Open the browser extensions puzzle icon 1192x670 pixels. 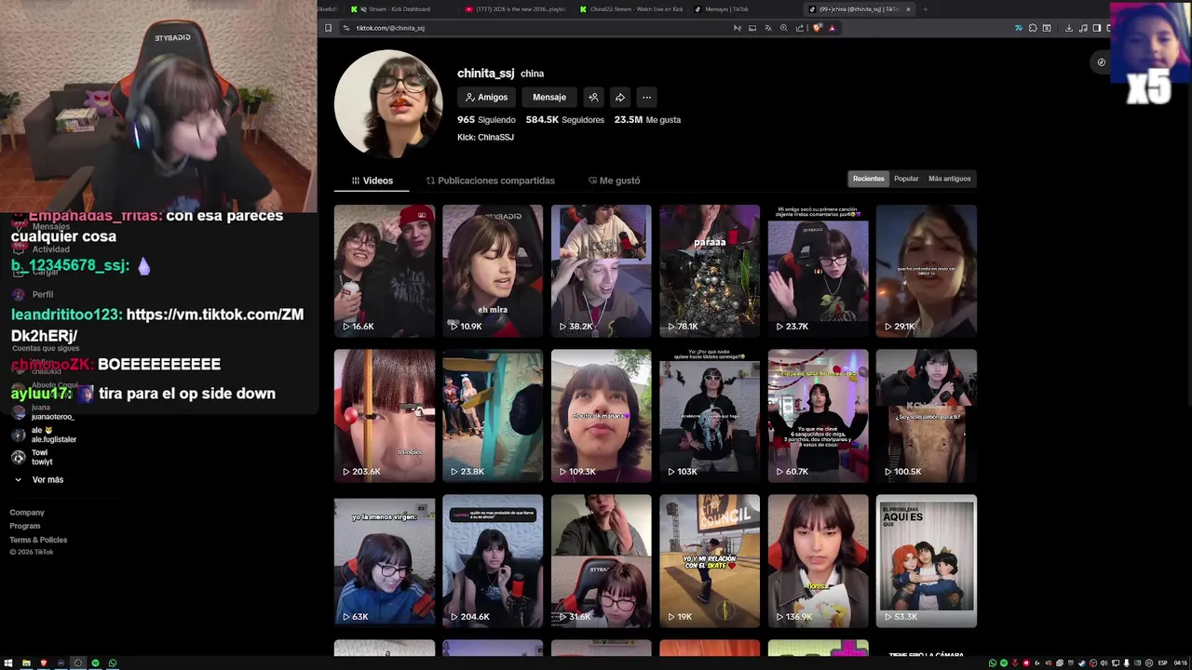tap(1033, 28)
